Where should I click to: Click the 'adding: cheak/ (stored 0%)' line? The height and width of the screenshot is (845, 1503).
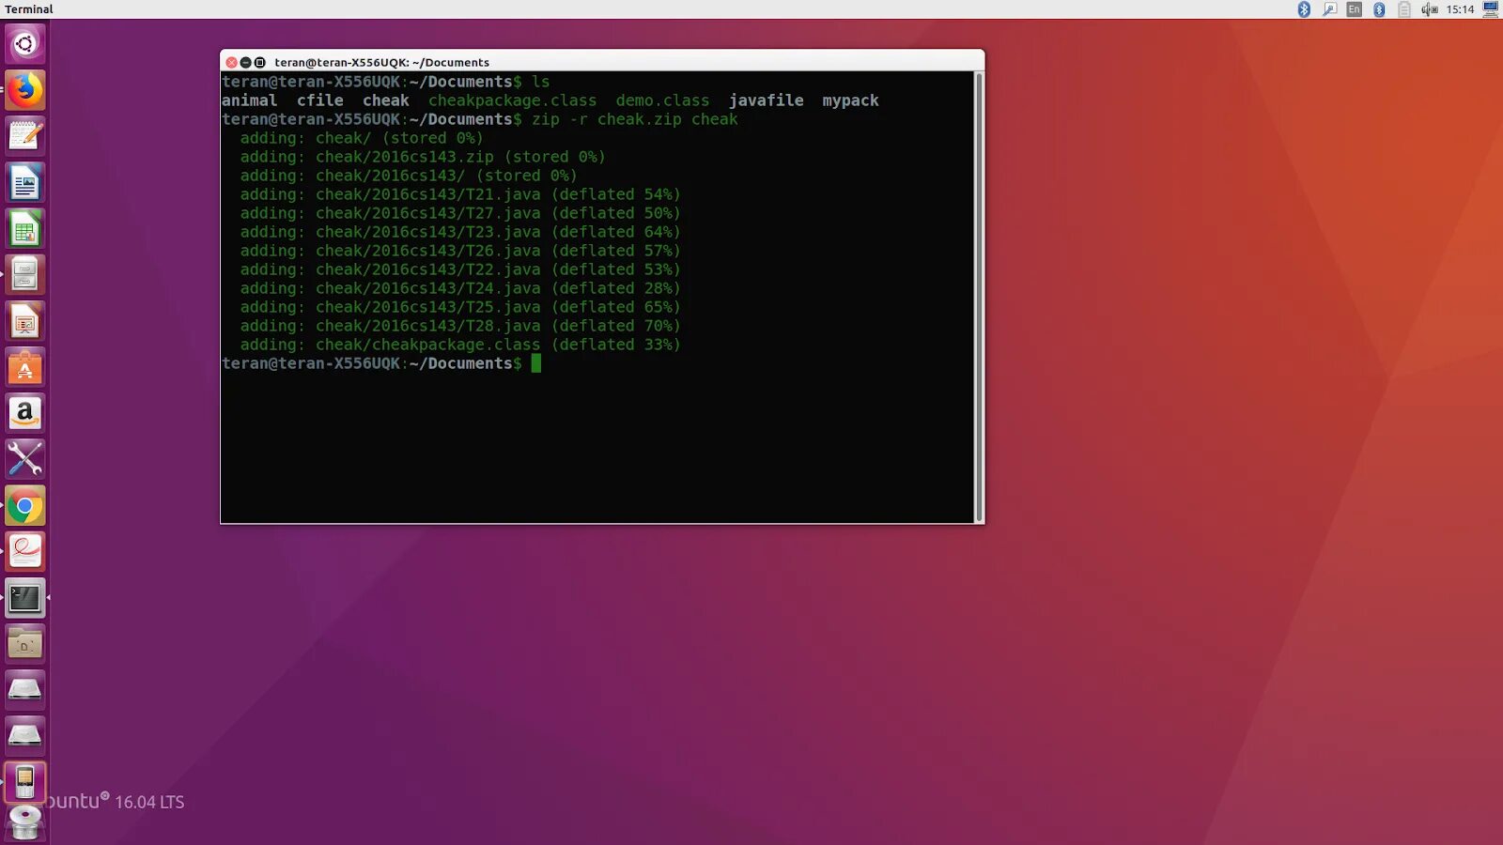[x=362, y=138]
